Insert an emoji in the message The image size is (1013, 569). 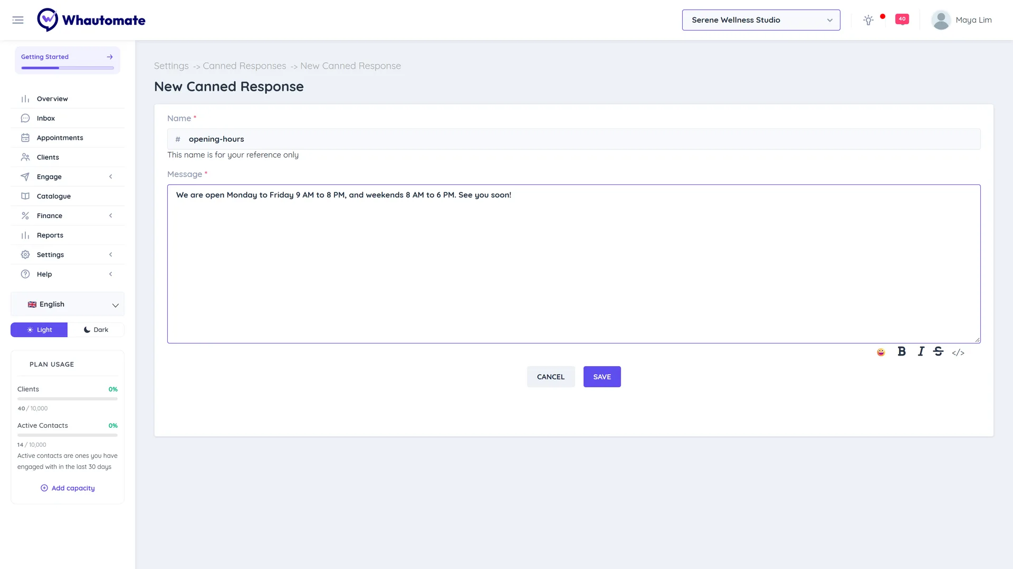coord(881,352)
